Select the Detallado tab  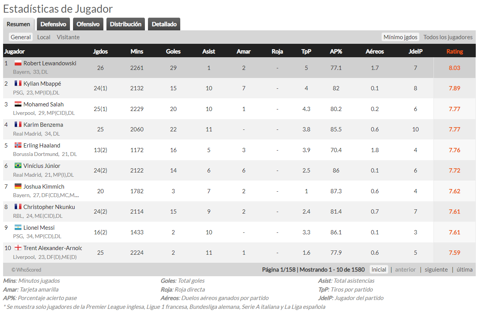(x=164, y=24)
